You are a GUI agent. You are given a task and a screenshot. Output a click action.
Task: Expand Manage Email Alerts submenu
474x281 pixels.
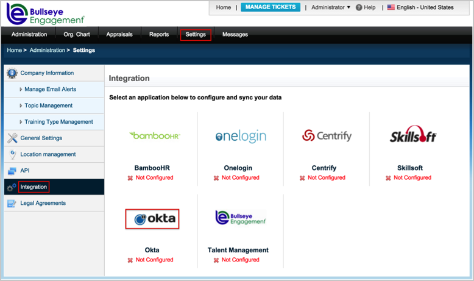pos(50,89)
